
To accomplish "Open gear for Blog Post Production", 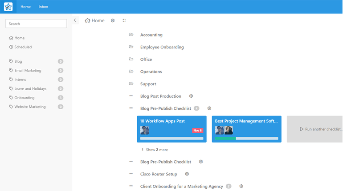I will [191, 96].
